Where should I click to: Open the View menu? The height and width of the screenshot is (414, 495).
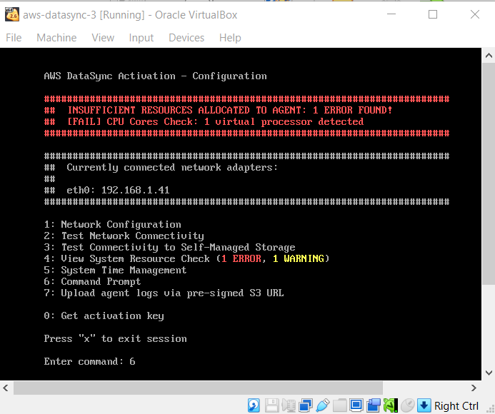coord(103,38)
